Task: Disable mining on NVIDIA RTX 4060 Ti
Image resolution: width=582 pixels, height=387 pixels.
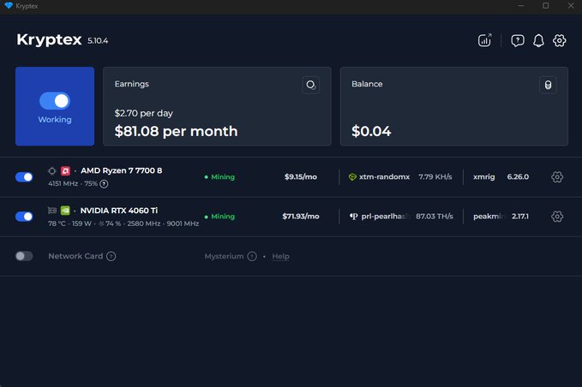Action: click(24, 216)
